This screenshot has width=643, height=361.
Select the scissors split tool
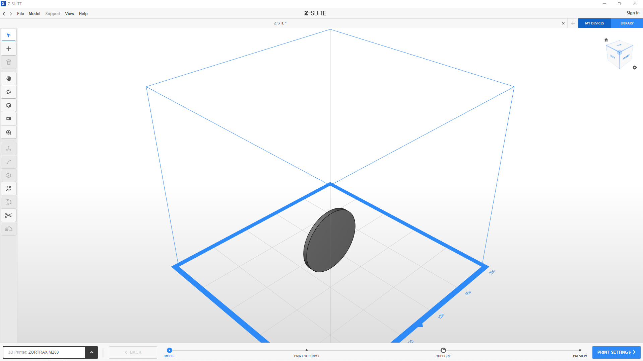tap(9, 215)
